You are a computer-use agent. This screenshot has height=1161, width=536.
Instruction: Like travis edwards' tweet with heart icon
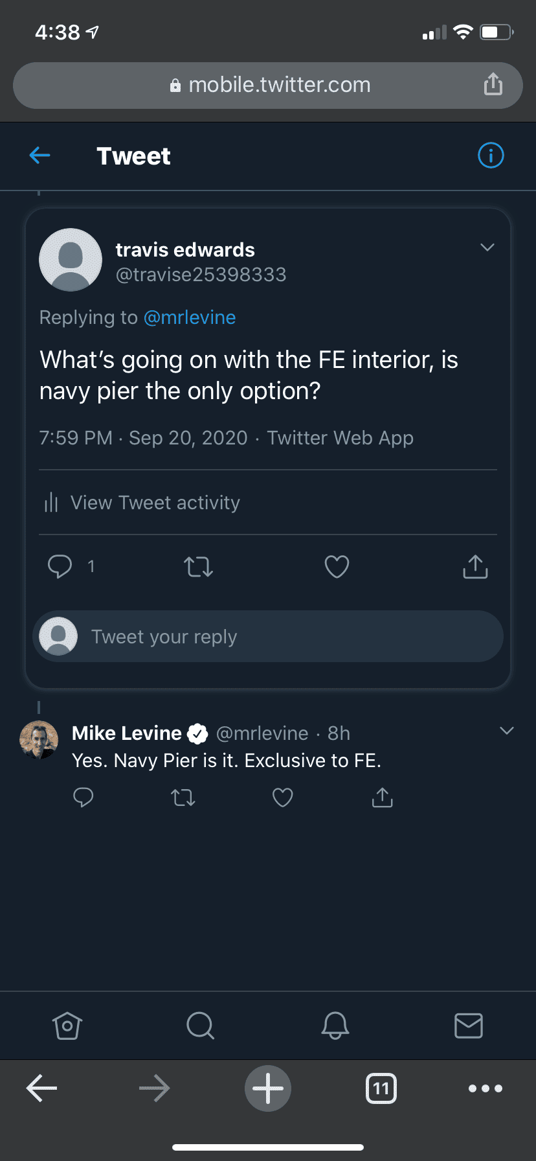pos(337,567)
